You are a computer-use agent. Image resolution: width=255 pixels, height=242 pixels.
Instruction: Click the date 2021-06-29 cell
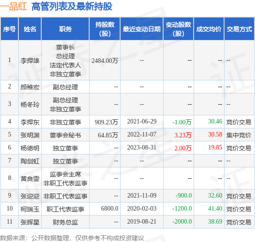[x=142, y=121]
